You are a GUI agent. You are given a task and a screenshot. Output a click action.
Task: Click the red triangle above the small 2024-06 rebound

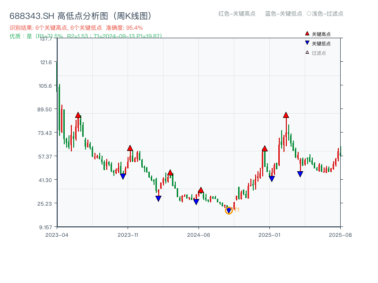click(201, 191)
